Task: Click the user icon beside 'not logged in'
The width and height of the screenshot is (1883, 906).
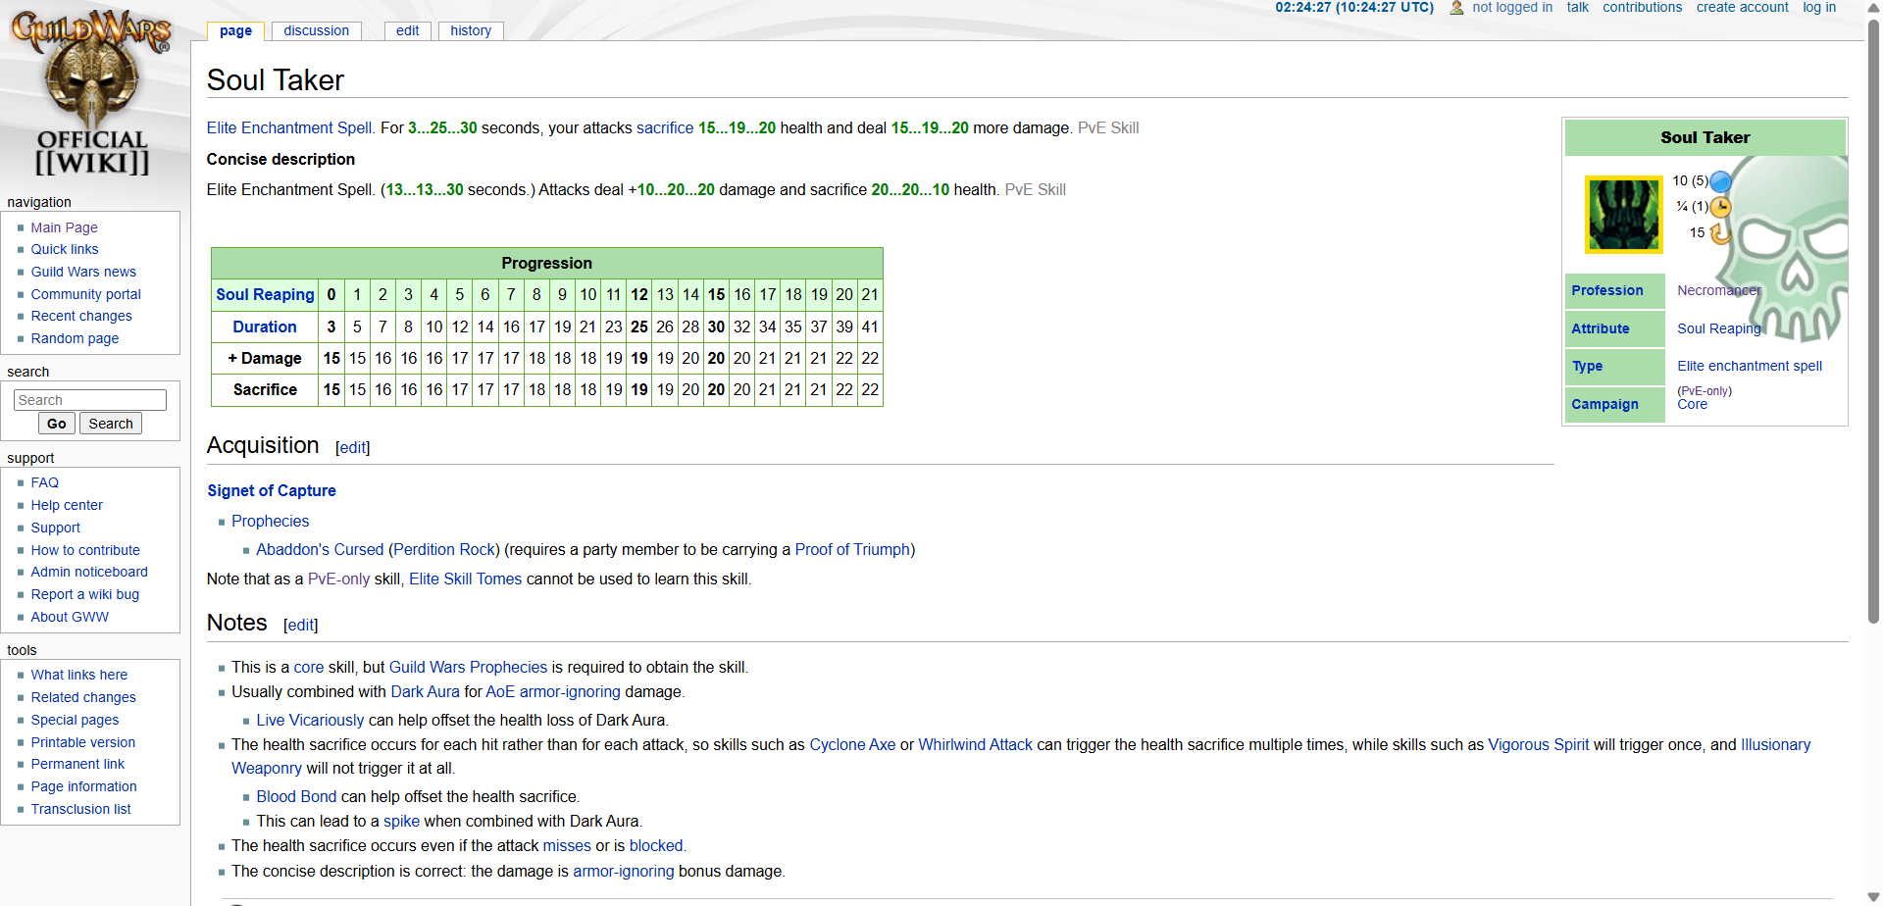Action: (x=1456, y=8)
